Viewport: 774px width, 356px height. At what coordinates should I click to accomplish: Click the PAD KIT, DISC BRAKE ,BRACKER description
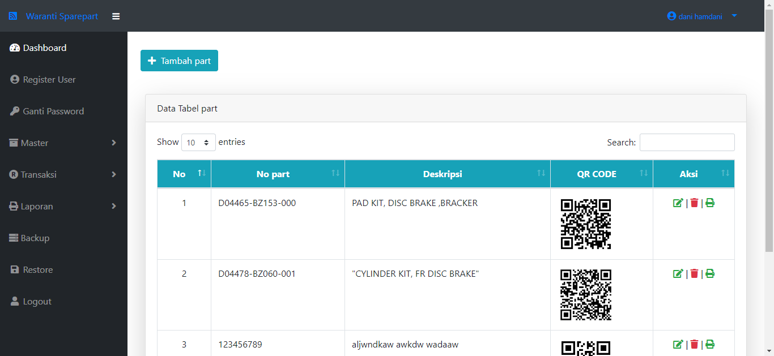[x=415, y=203]
